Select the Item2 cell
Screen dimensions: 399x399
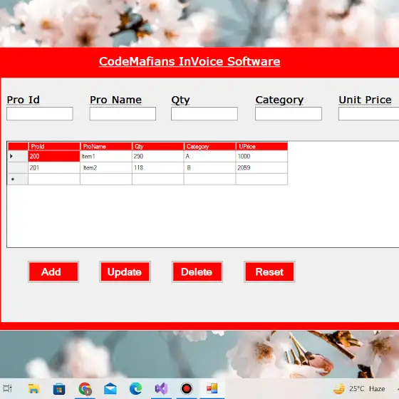pos(106,167)
